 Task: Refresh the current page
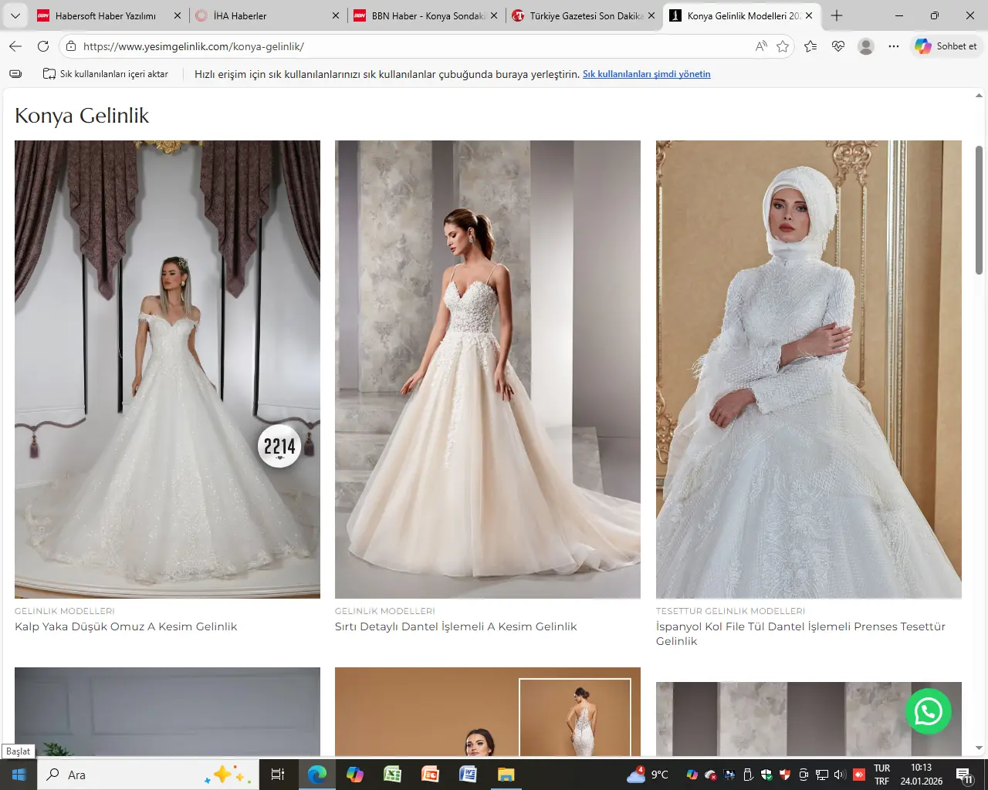pos(43,46)
